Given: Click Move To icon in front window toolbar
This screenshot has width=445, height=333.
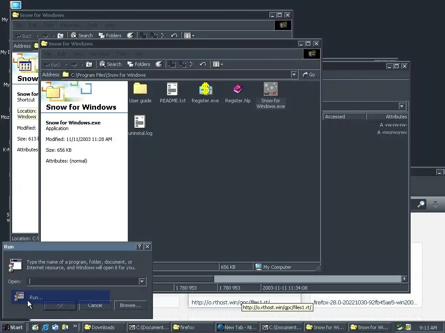Looking at the screenshot, I should (172, 64).
